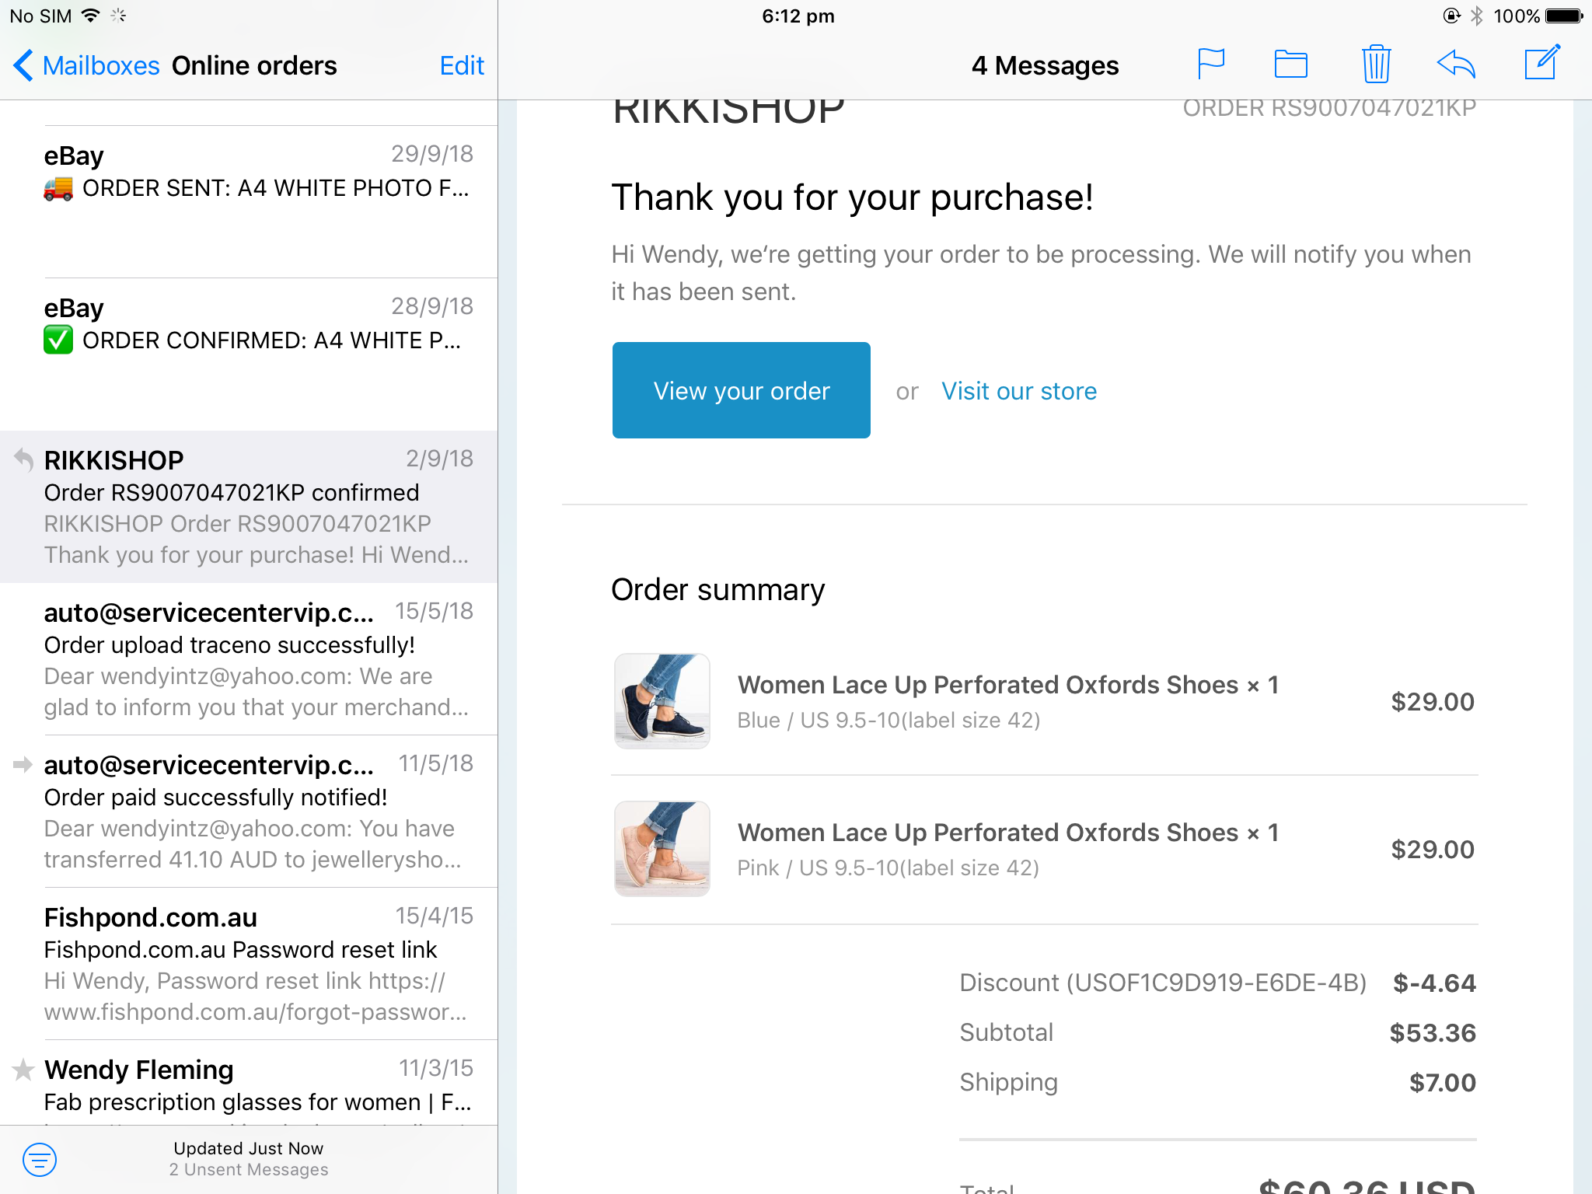
Task: Tap the blue Oxfords shoes thumbnail
Action: 662,701
